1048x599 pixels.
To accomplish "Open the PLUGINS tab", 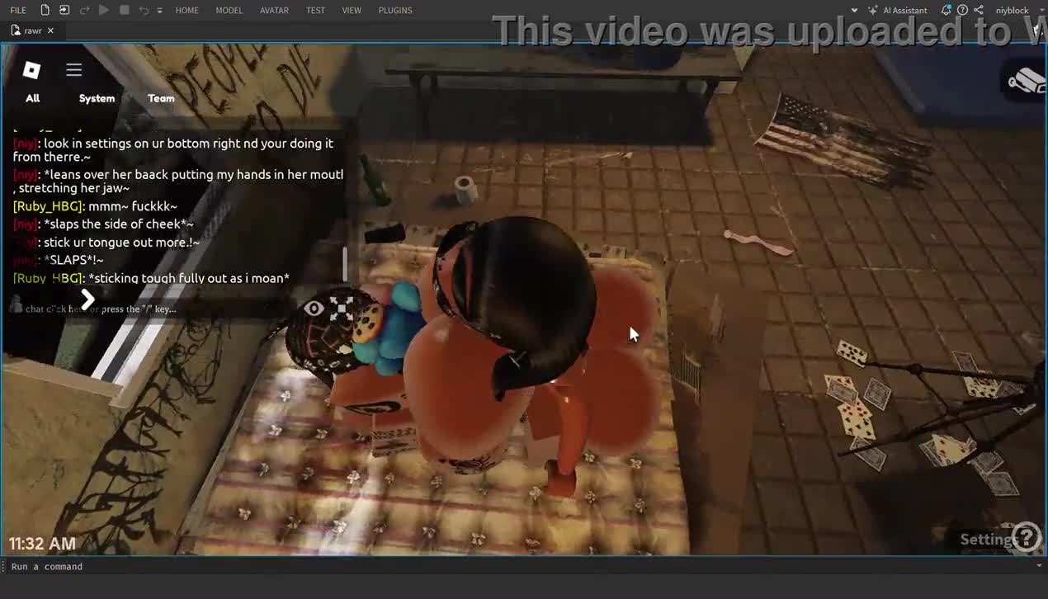I will 395,10.
